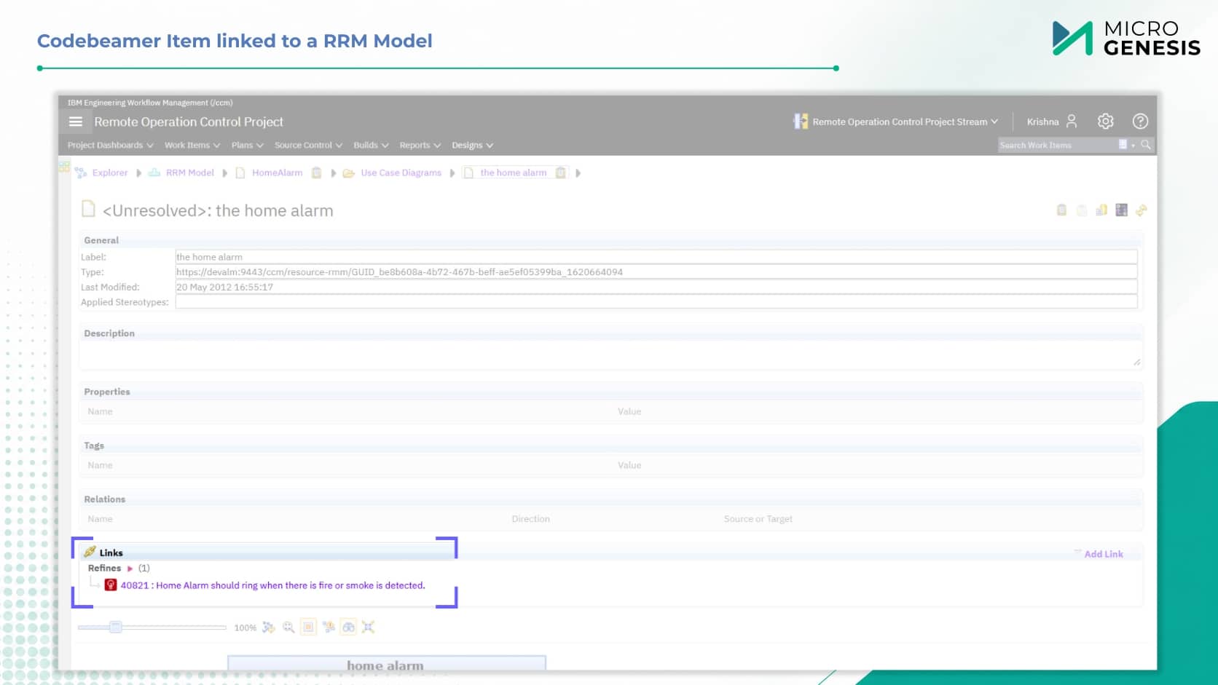
Task: Expand the arrow after HomeAlarm breadcrumb
Action: point(333,173)
